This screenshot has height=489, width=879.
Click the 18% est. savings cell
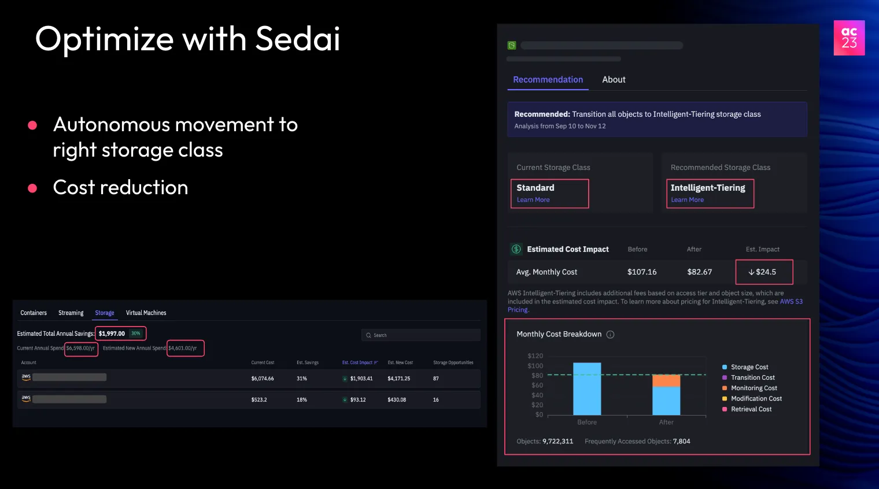[302, 399]
